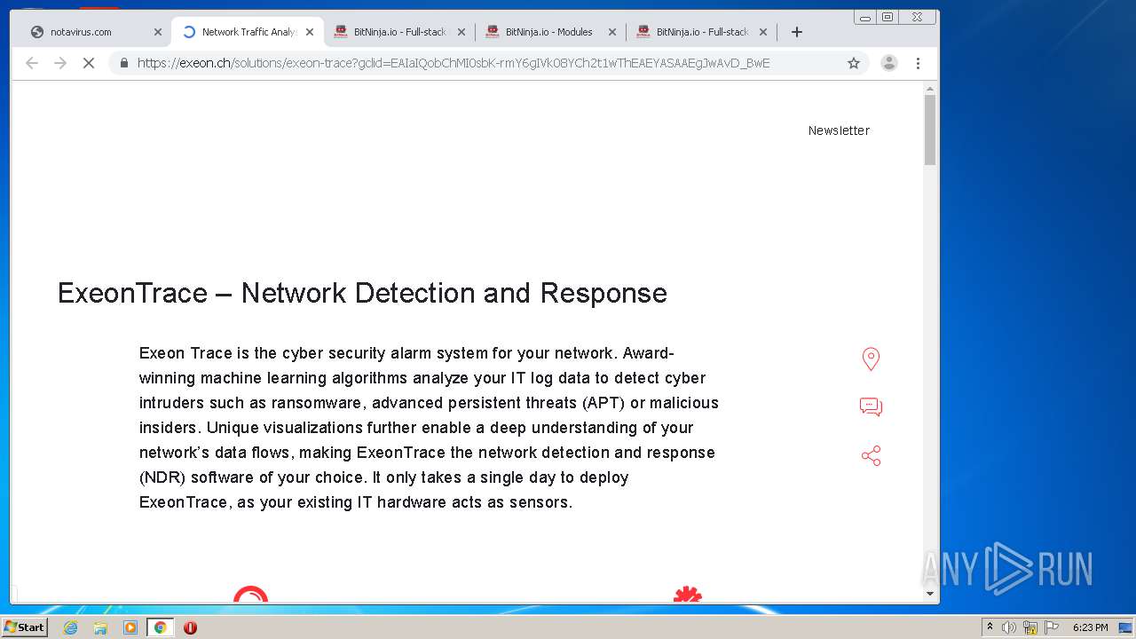Close the Network Traffic Analysis tab
The height and width of the screenshot is (639, 1136).
tap(310, 32)
